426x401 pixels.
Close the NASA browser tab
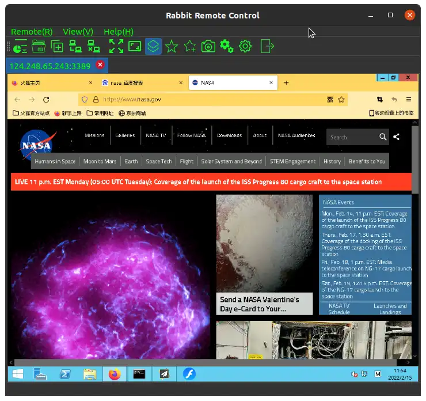(x=271, y=82)
